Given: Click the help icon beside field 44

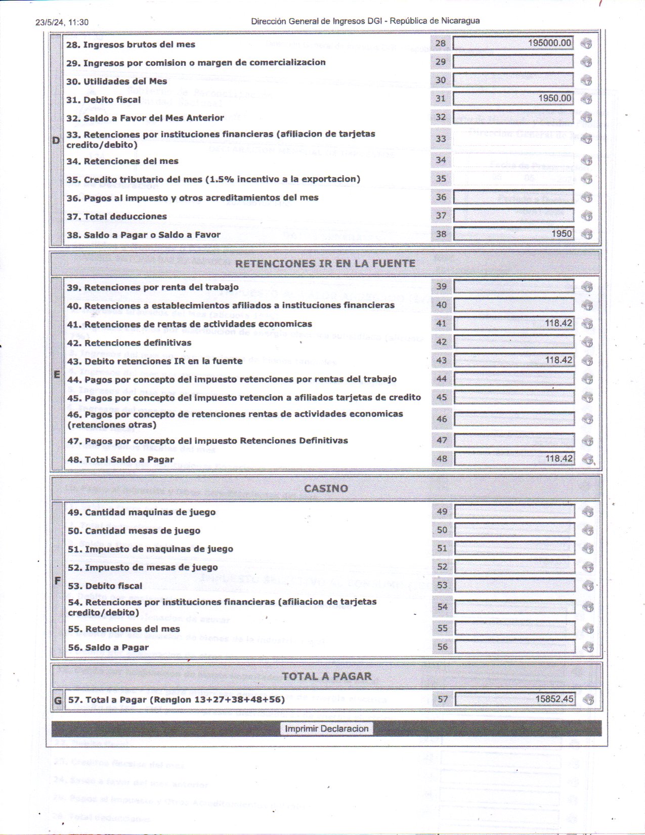Looking at the screenshot, I should 587,379.
